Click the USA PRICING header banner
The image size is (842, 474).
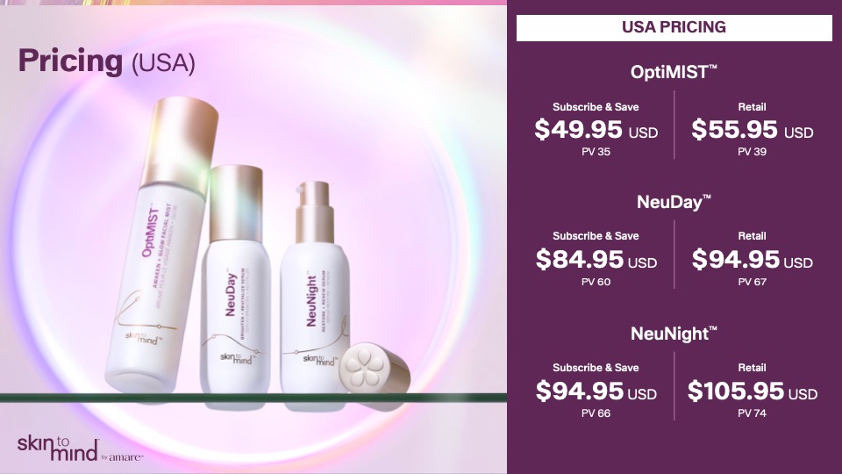tap(674, 27)
